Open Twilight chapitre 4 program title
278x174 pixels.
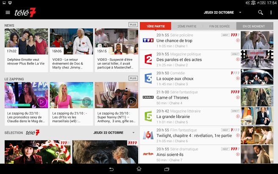pyautogui.click(x=194, y=136)
